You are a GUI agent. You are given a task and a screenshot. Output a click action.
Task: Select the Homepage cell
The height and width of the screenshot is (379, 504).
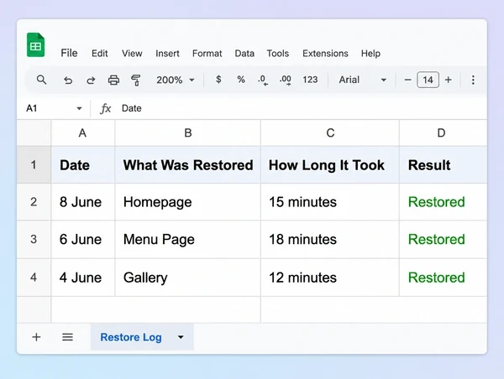point(187,202)
